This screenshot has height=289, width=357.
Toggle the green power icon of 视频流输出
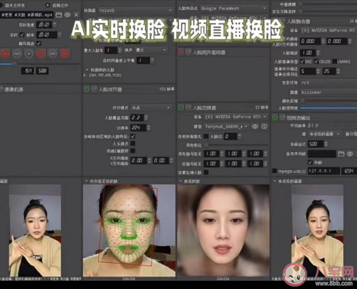275,117
